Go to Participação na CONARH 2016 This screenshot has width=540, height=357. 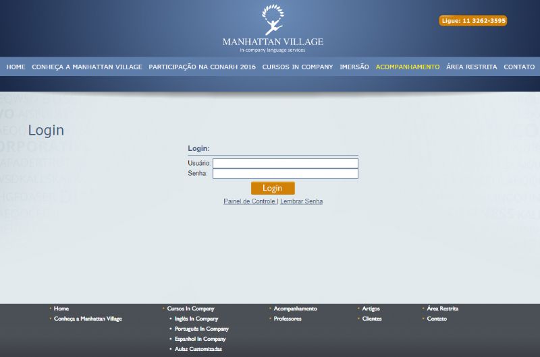tap(202, 67)
